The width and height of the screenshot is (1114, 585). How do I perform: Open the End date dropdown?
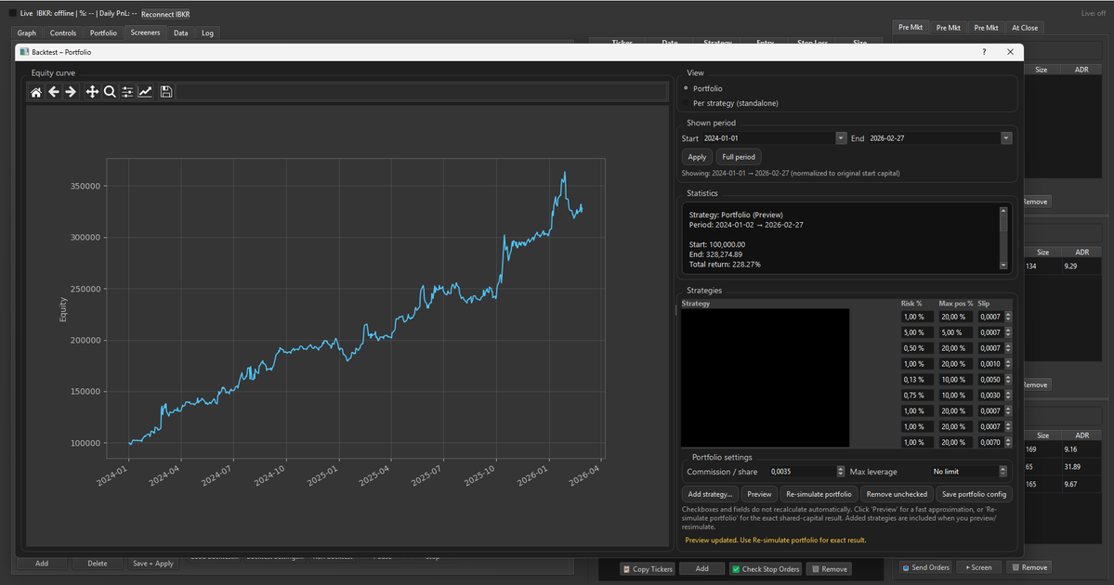pyautogui.click(x=1005, y=137)
